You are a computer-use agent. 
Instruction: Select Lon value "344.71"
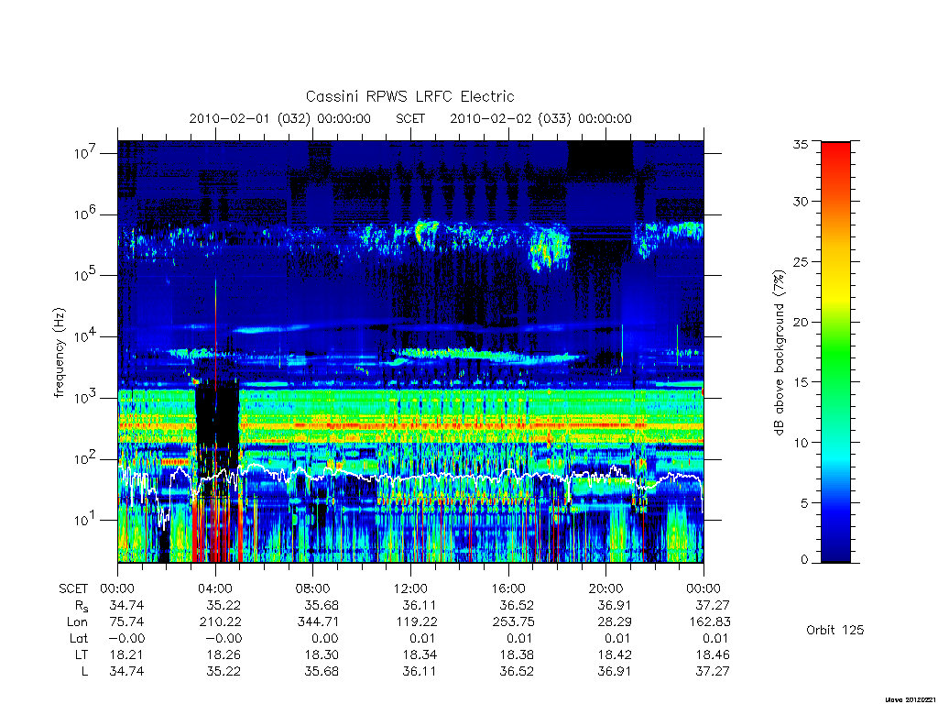coord(318,622)
